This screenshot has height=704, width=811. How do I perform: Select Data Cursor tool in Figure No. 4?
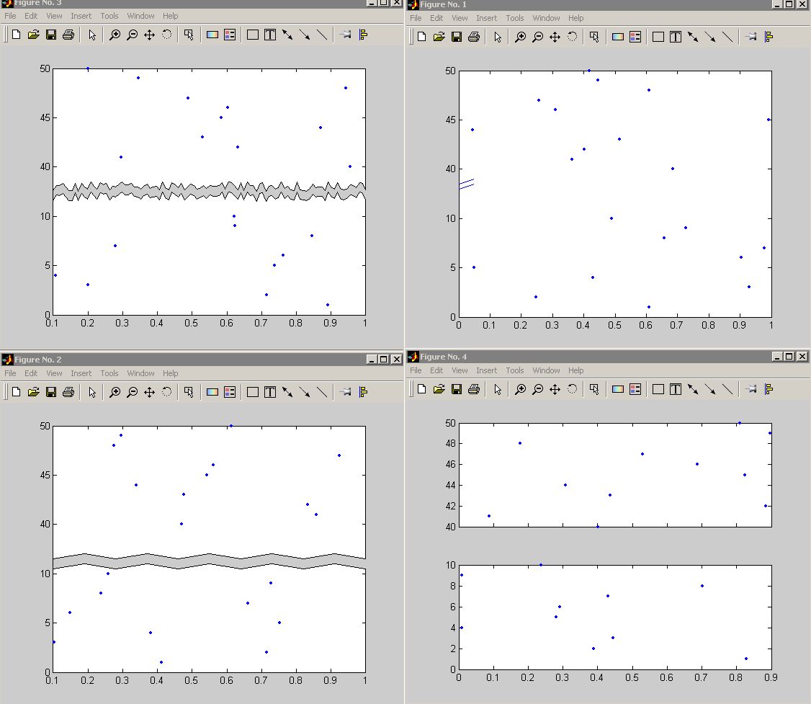(x=594, y=389)
